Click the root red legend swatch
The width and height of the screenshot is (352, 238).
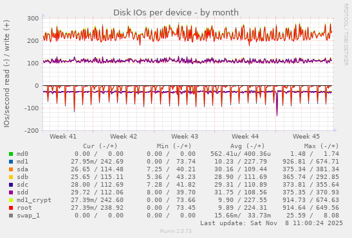coord(11,208)
